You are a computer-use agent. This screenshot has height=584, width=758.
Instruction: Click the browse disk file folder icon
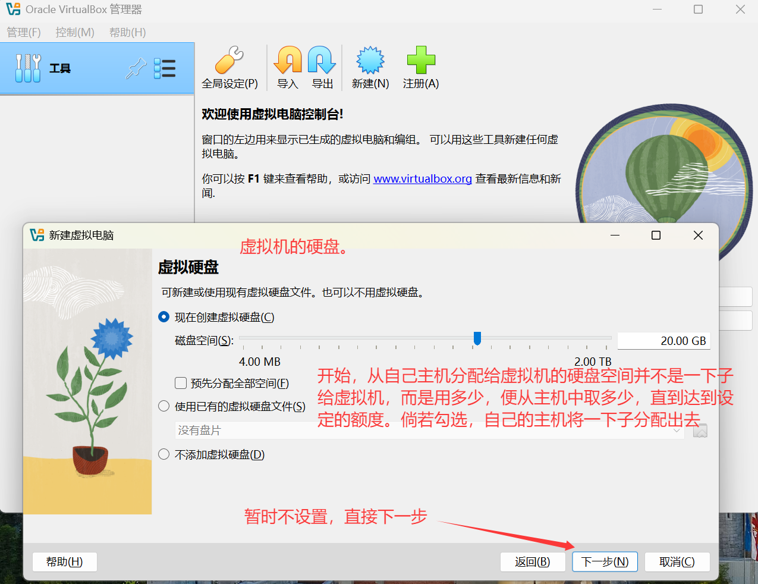(x=700, y=430)
